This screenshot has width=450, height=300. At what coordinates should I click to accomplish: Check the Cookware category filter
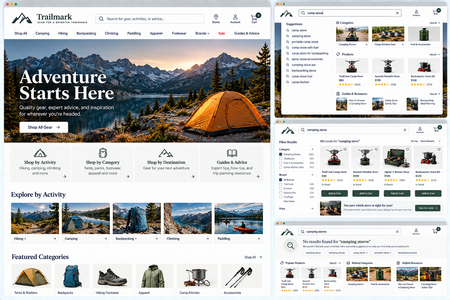(x=281, y=158)
